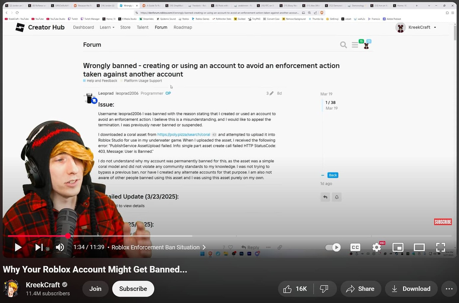
Task: Mute the video with the speaker icon
Action: coord(60,247)
